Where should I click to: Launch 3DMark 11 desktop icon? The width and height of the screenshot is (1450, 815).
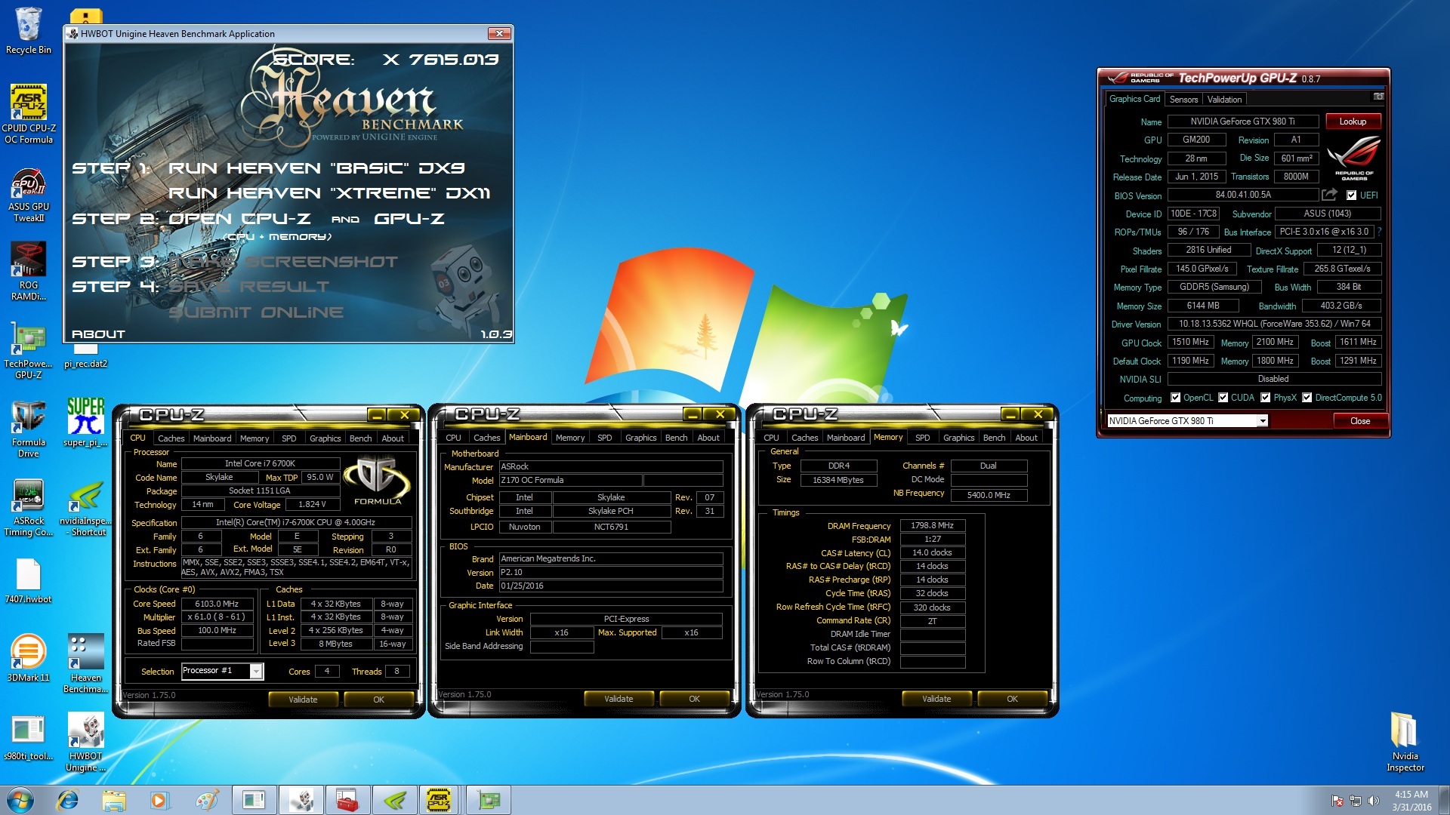(28, 657)
